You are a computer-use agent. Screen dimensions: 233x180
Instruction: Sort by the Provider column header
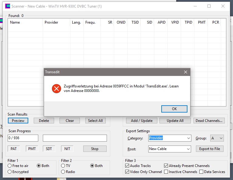[51, 22]
